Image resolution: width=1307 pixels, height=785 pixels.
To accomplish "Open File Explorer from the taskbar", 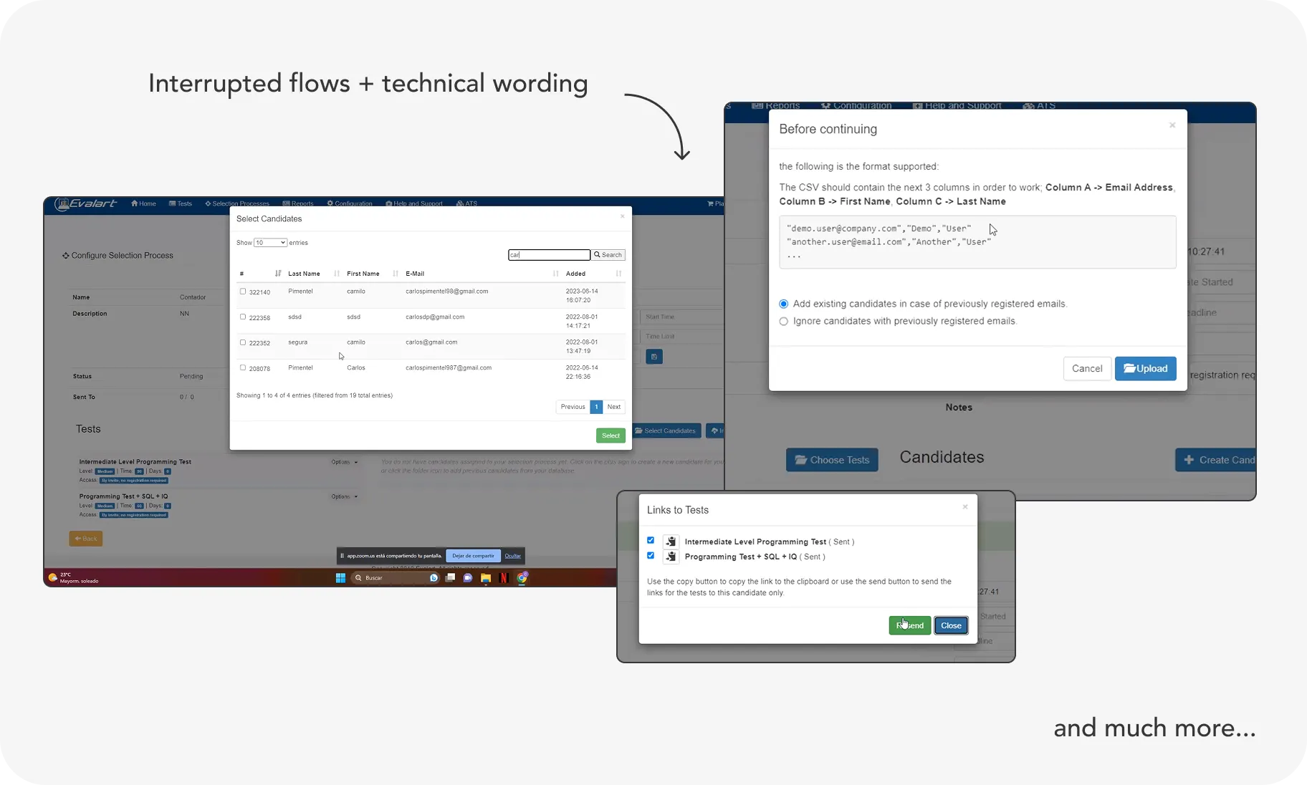I will pyautogui.click(x=486, y=578).
